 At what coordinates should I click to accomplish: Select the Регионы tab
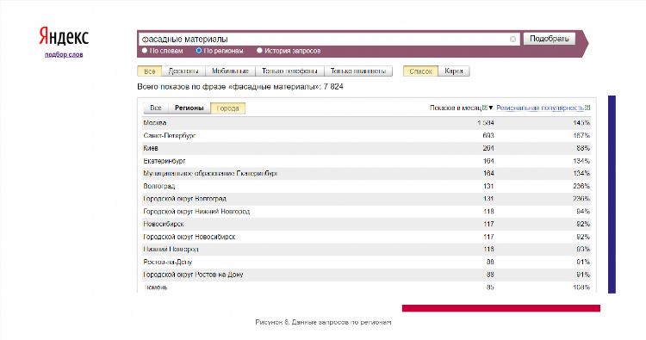[189, 108]
